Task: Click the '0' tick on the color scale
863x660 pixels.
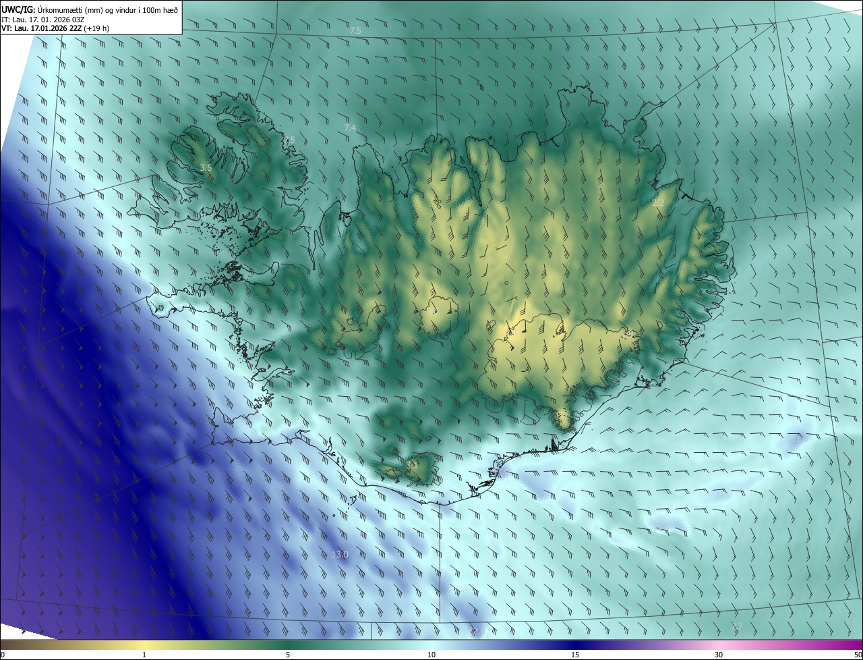Action: [3, 655]
